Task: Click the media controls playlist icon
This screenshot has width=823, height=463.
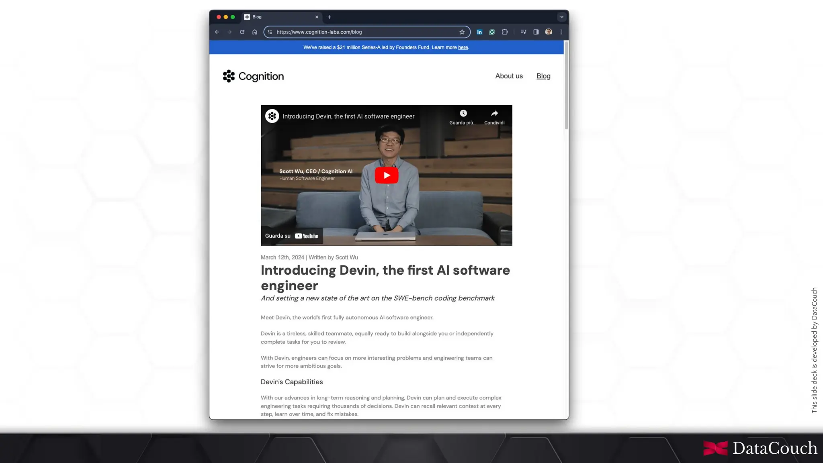Action: tap(523, 32)
